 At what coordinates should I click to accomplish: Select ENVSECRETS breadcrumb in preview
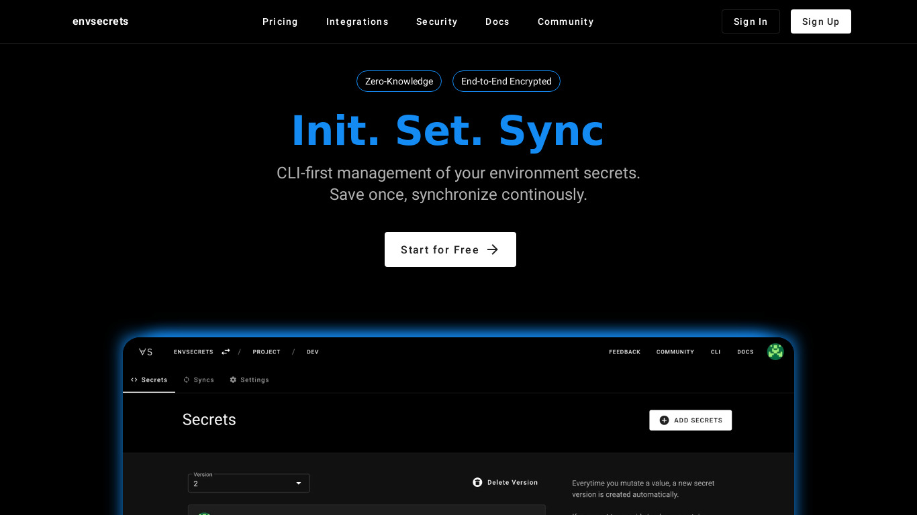click(193, 352)
